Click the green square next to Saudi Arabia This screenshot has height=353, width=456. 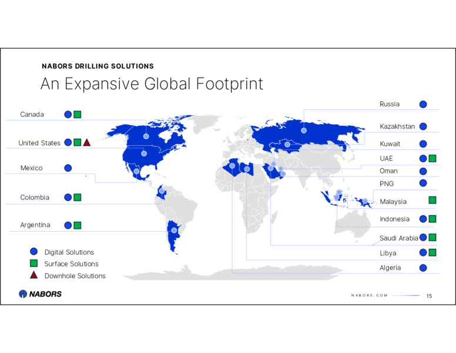click(x=432, y=237)
